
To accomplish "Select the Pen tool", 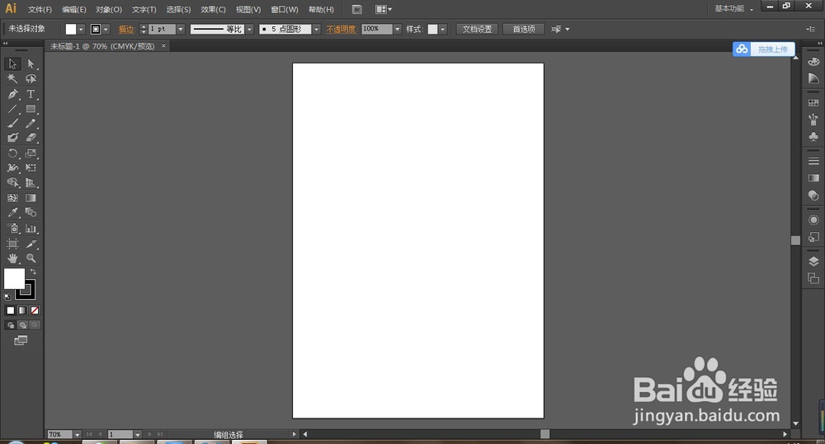I will click(12, 94).
